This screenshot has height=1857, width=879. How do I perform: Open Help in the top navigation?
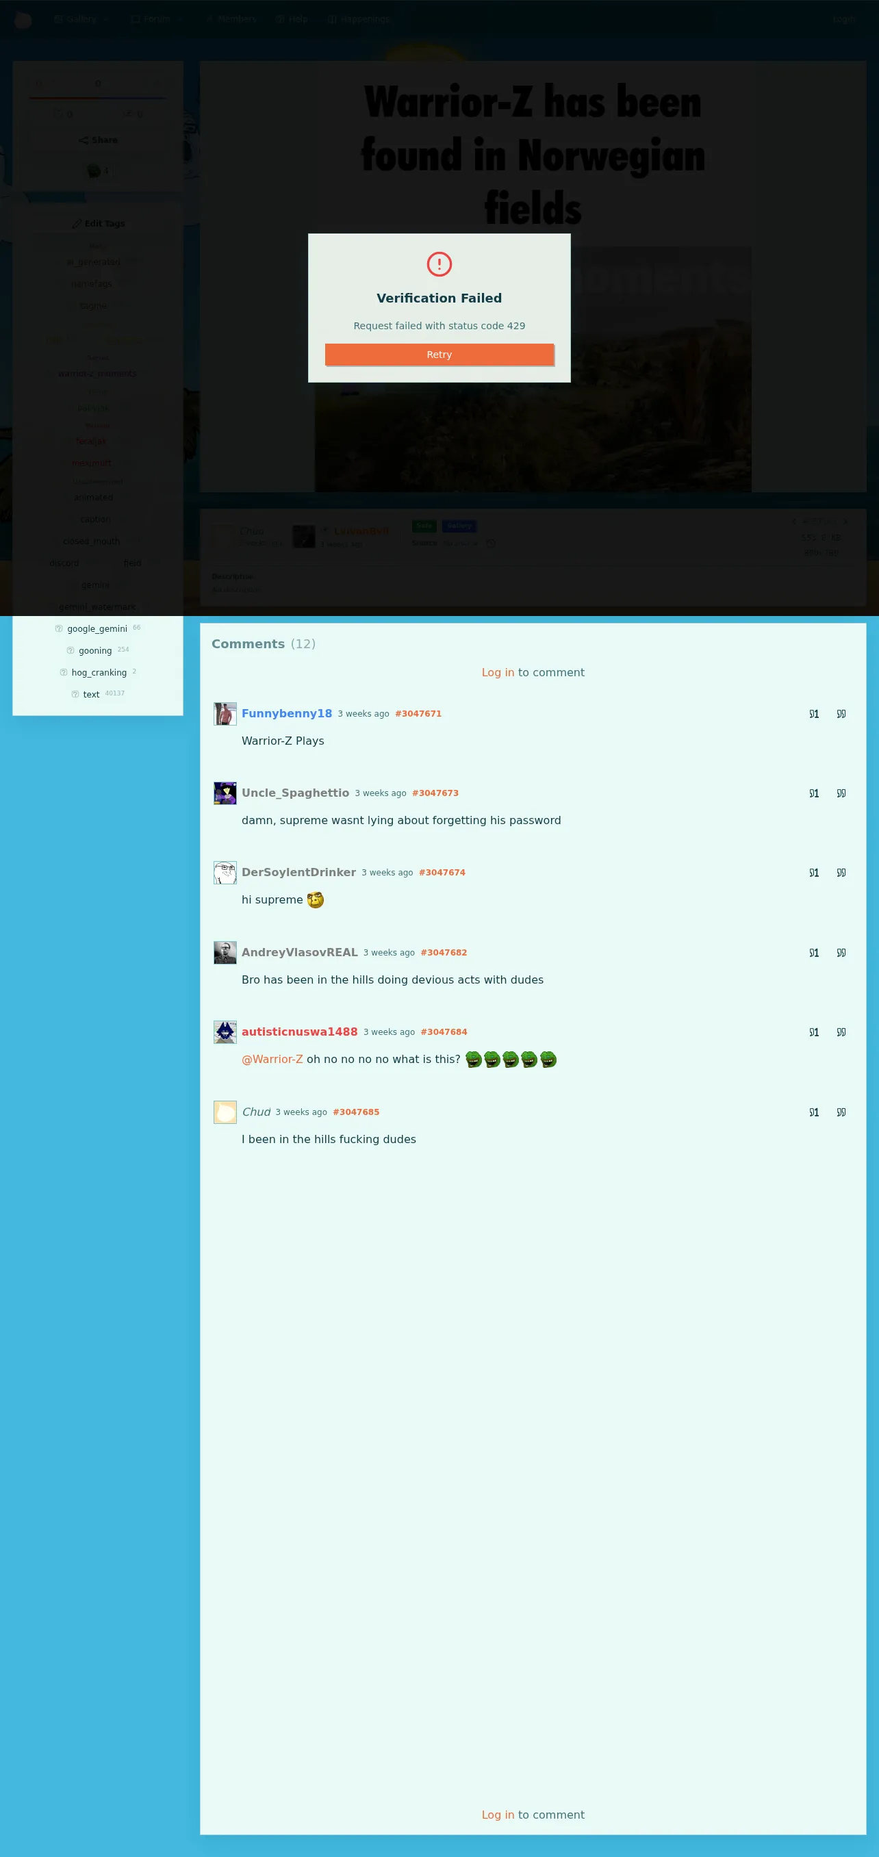292,19
